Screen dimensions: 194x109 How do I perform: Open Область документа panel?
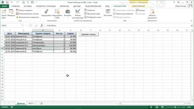(x=152, y=14)
